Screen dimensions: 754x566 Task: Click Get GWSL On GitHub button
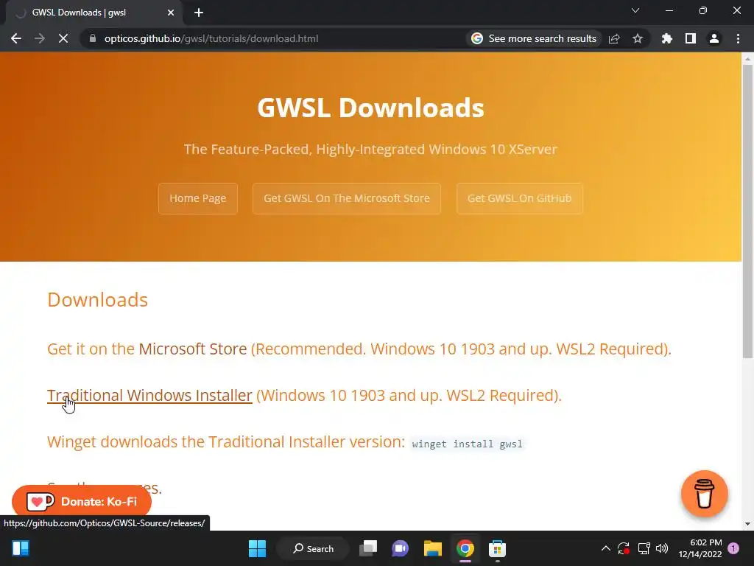point(520,198)
